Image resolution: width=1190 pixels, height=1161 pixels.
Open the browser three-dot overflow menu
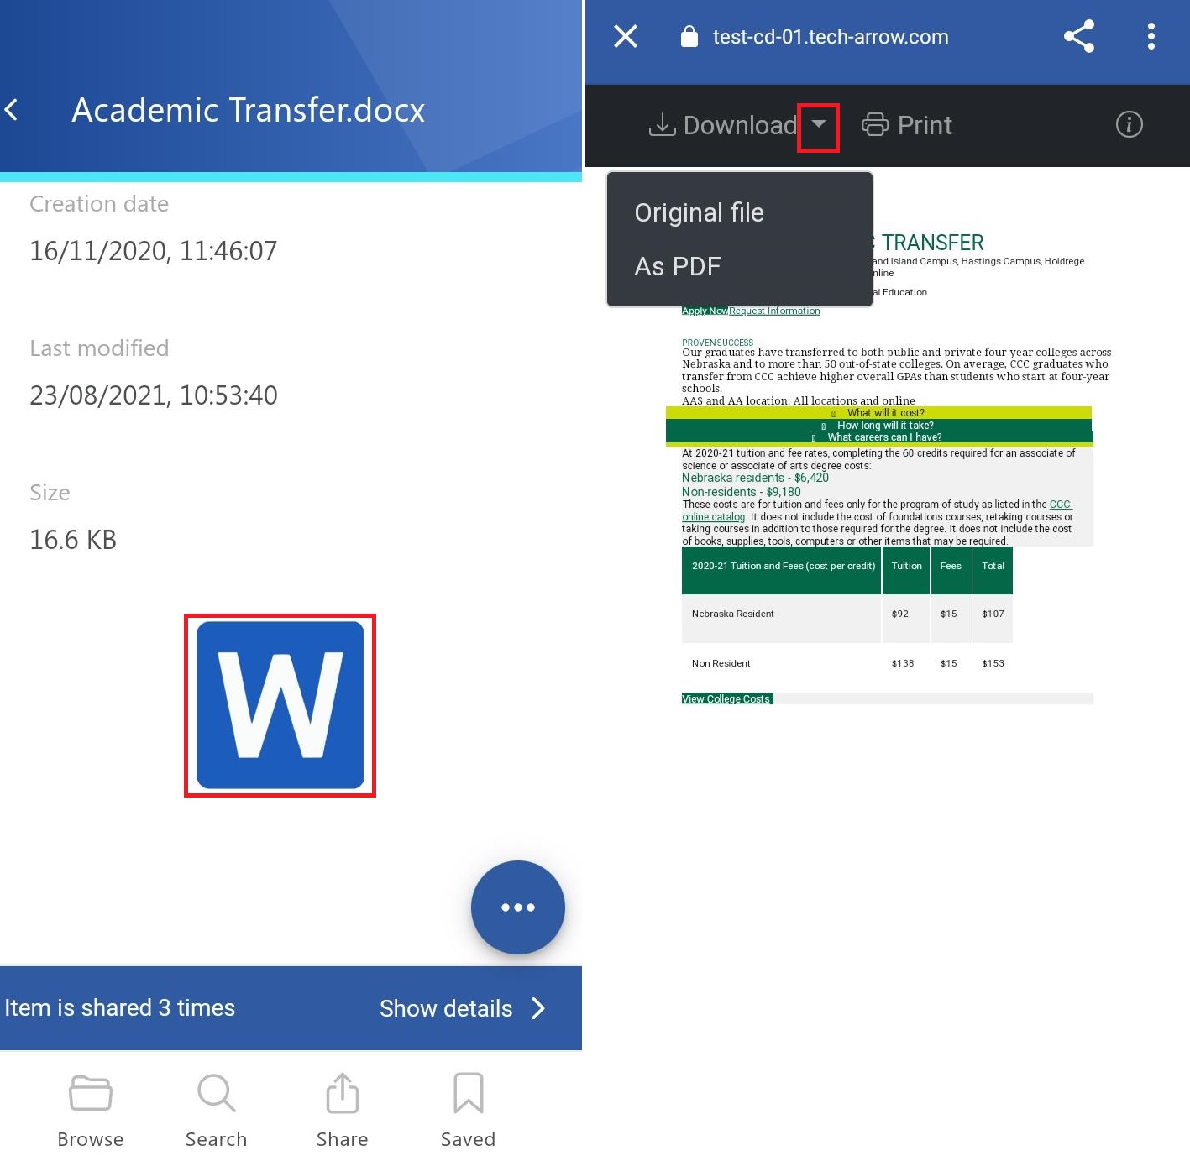click(1151, 36)
